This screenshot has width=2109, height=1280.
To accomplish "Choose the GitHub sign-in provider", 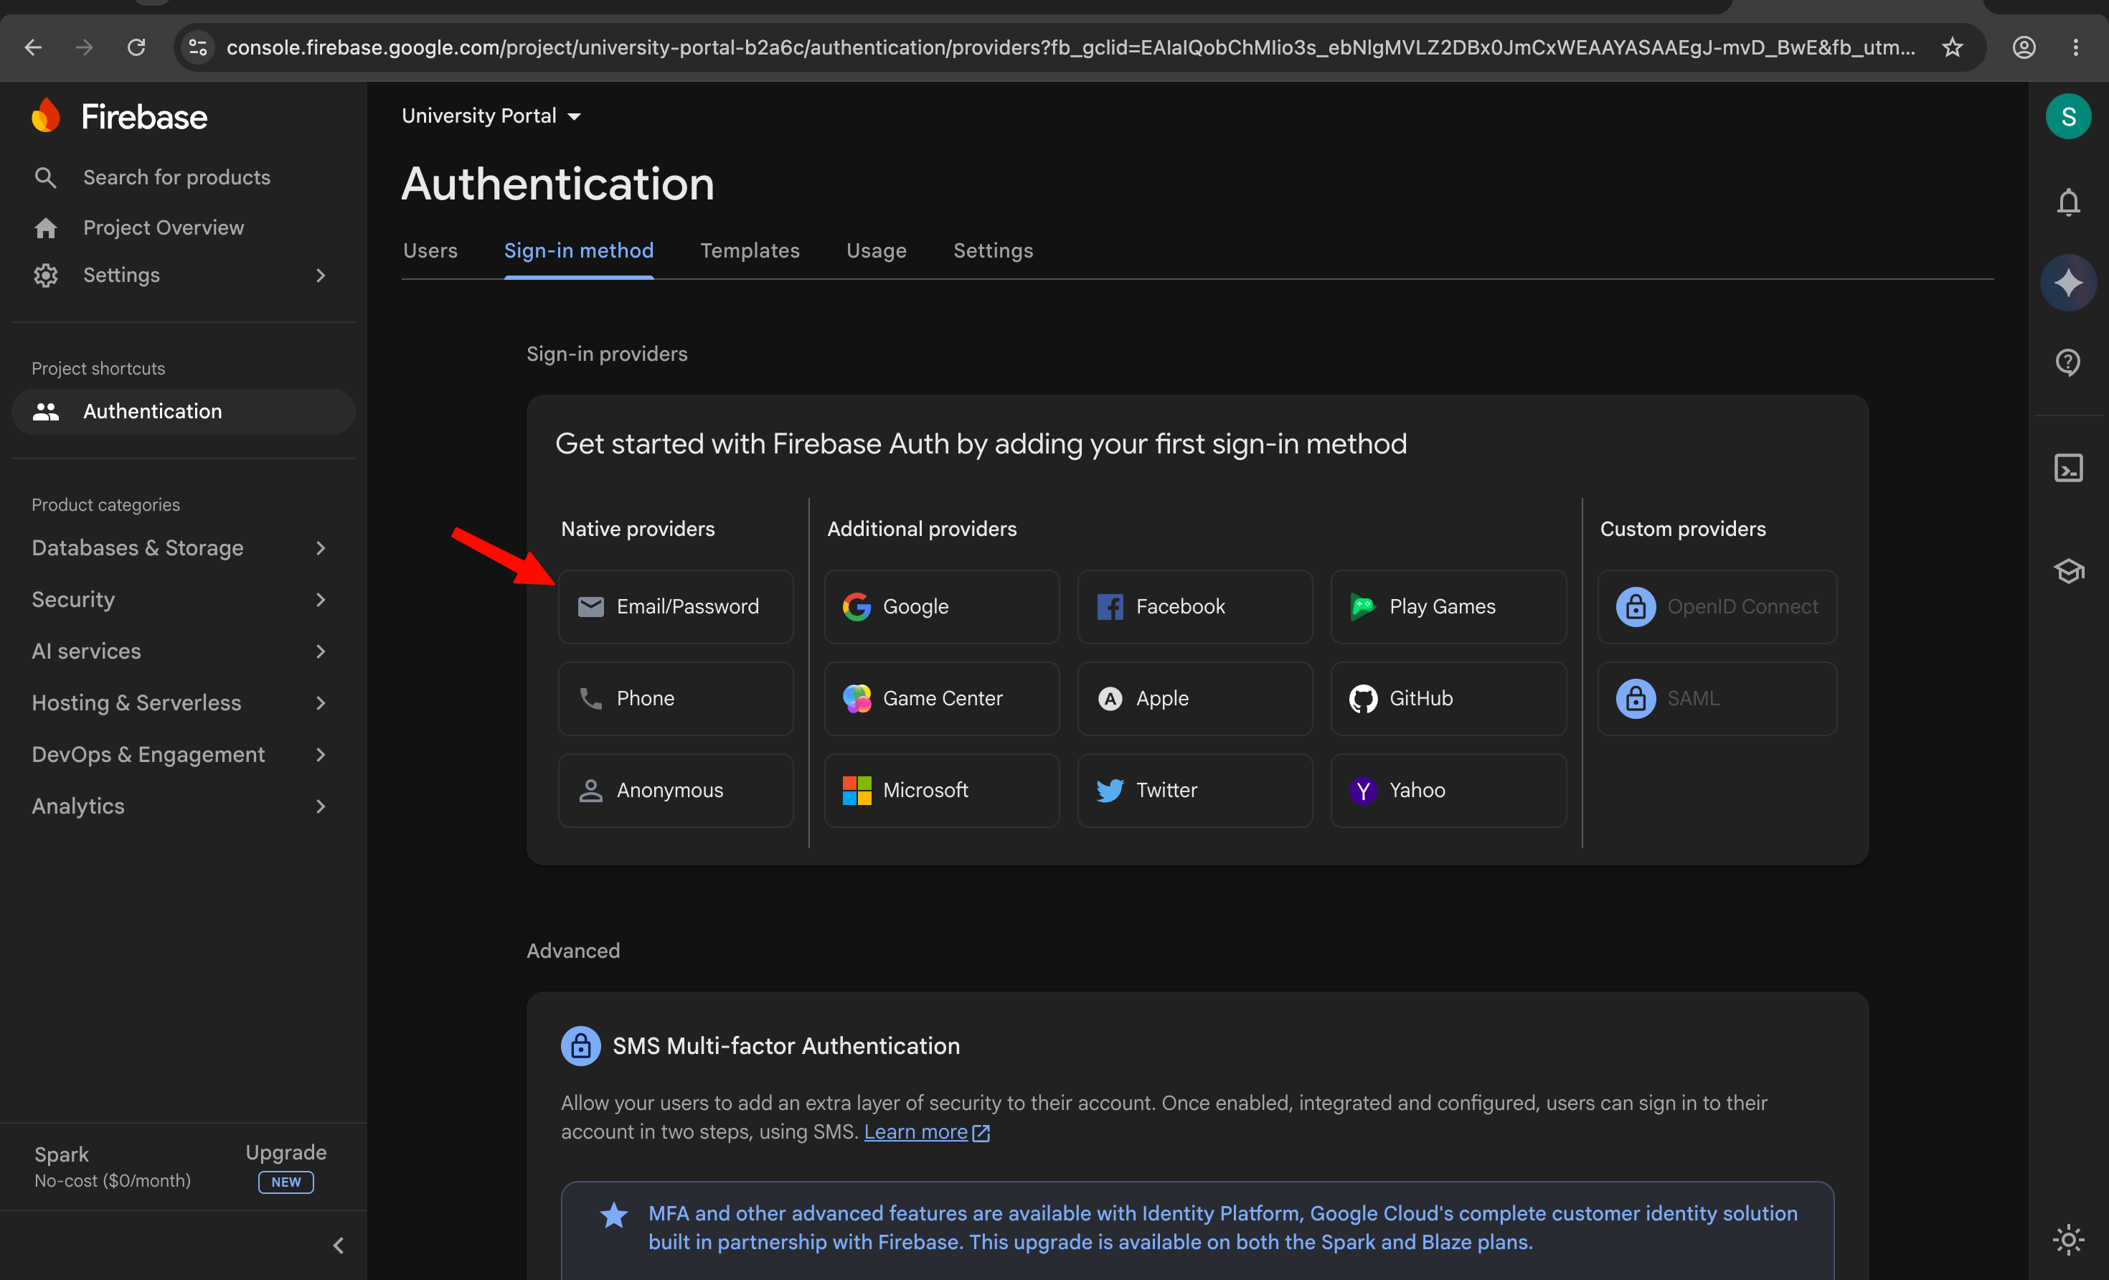I will coord(1448,698).
